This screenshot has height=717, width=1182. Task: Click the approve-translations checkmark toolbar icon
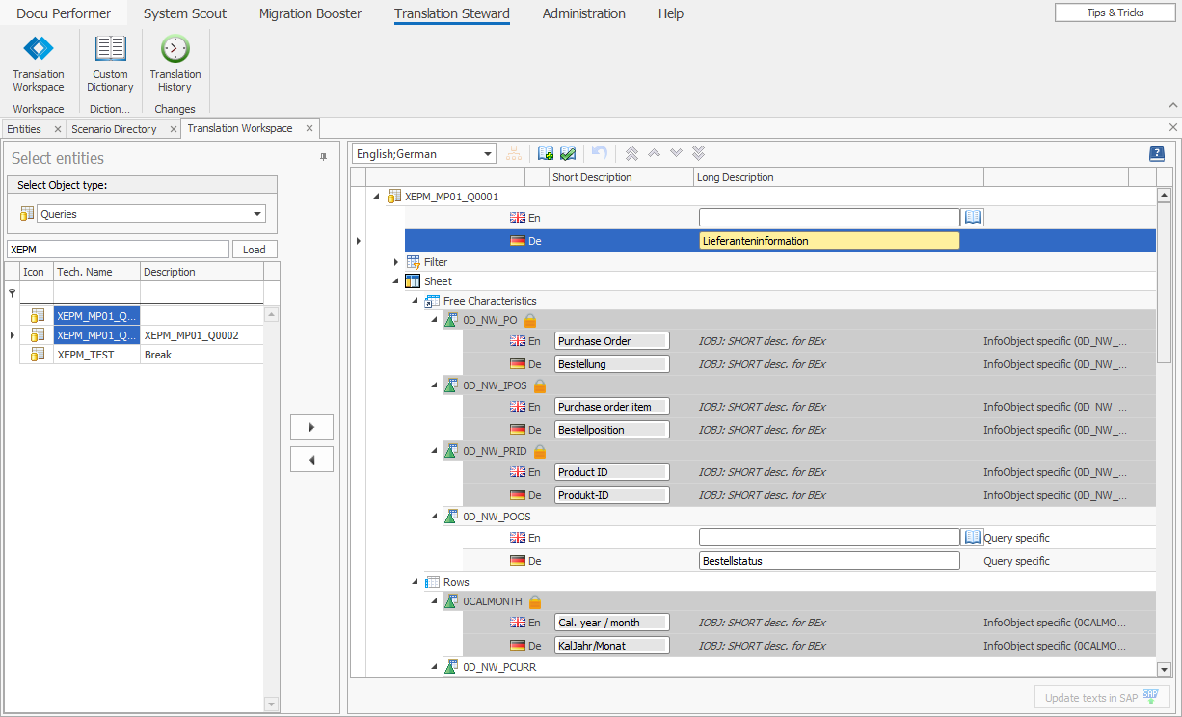pos(568,152)
